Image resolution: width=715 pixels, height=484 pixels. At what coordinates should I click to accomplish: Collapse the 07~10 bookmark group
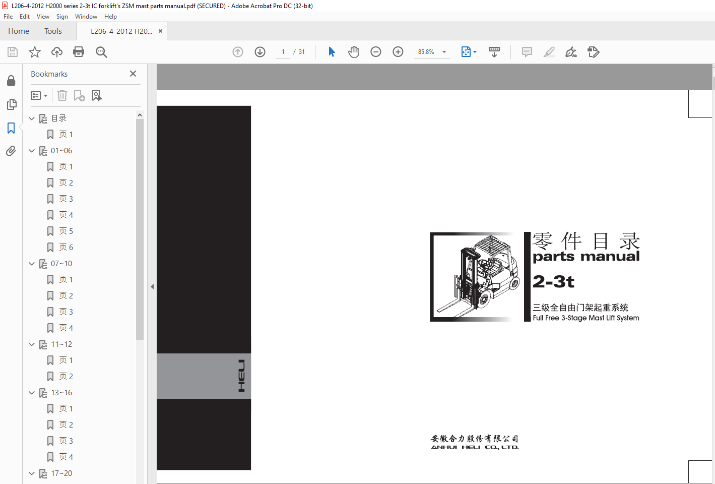tap(32, 264)
